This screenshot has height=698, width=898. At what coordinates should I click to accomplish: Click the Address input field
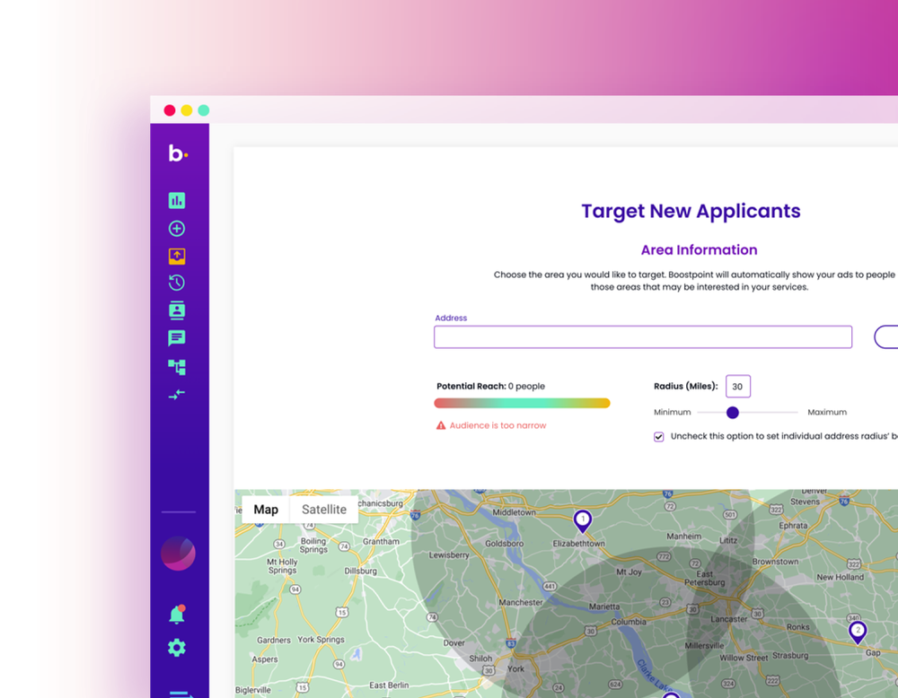tap(643, 336)
